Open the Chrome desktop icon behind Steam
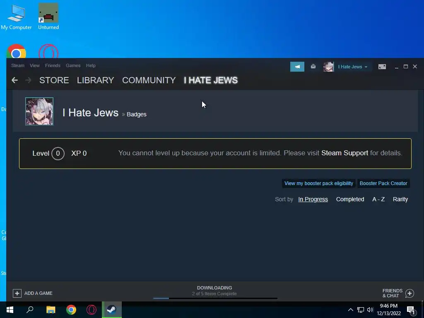 click(16, 51)
